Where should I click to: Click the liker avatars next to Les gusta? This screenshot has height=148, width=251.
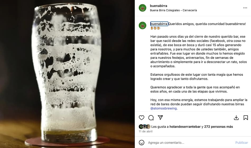pos(145,127)
